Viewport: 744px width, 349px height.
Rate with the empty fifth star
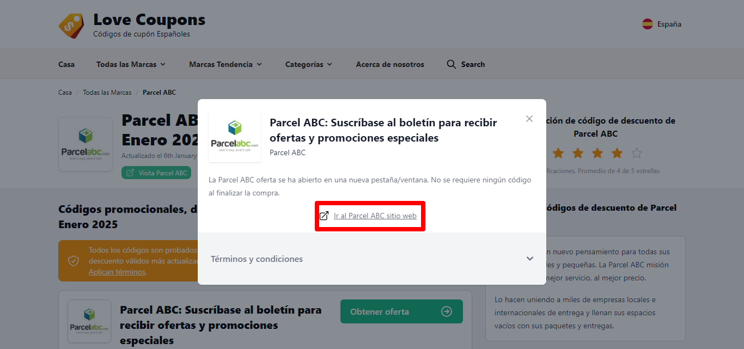click(x=636, y=153)
